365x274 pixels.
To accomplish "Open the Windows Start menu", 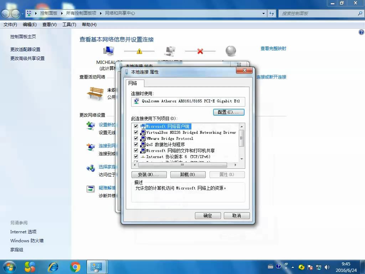I will coord(9,267).
